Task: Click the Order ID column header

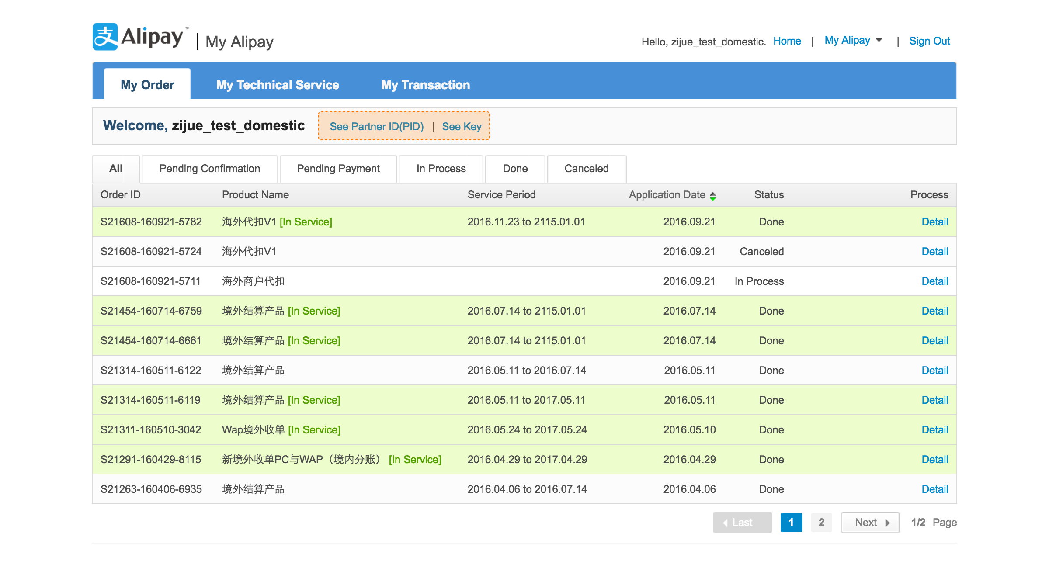Action: pos(121,195)
